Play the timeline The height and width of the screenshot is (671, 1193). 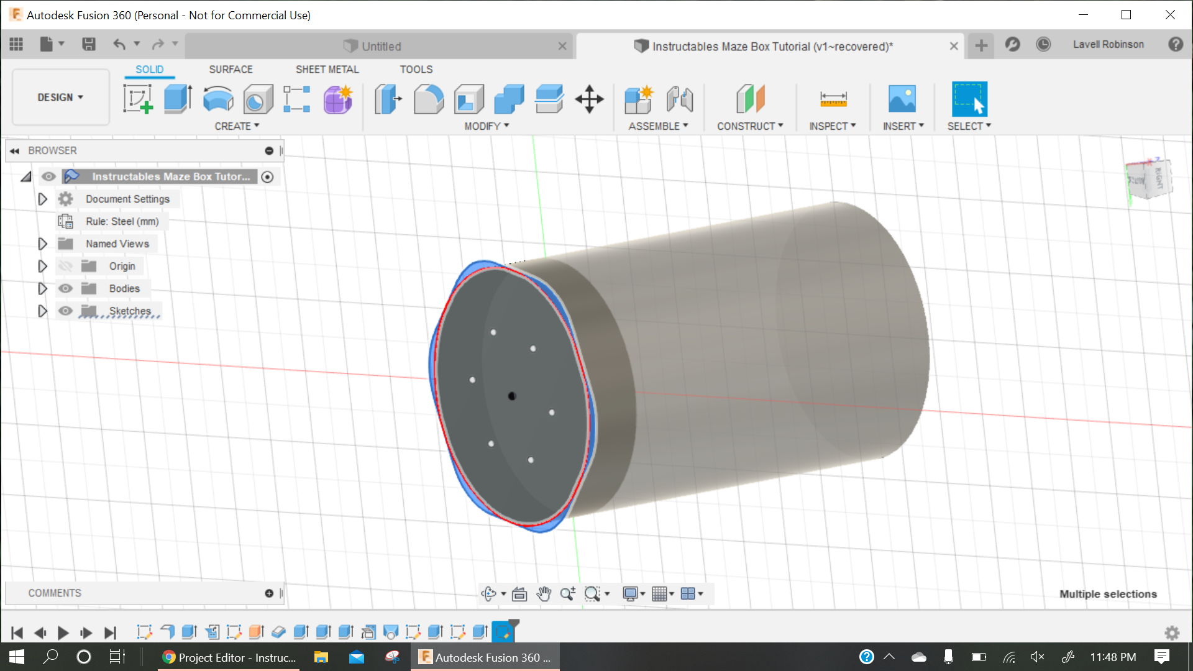pyautogui.click(x=63, y=632)
